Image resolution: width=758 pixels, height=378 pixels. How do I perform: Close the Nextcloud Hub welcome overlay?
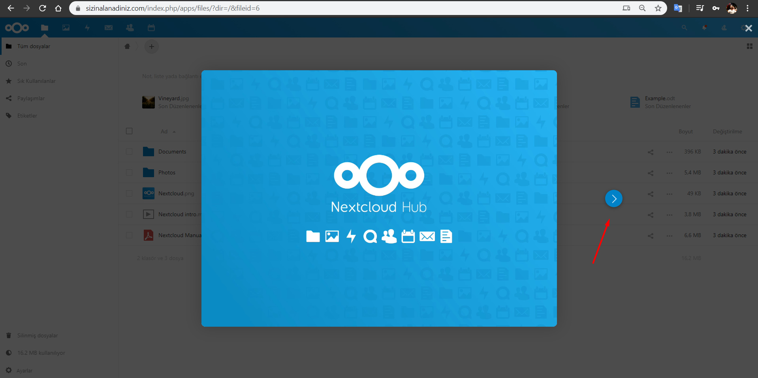pyautogui.click(x=748, y=28)
